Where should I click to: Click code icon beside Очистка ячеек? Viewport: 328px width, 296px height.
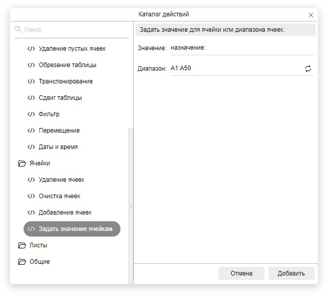point(31,196)
